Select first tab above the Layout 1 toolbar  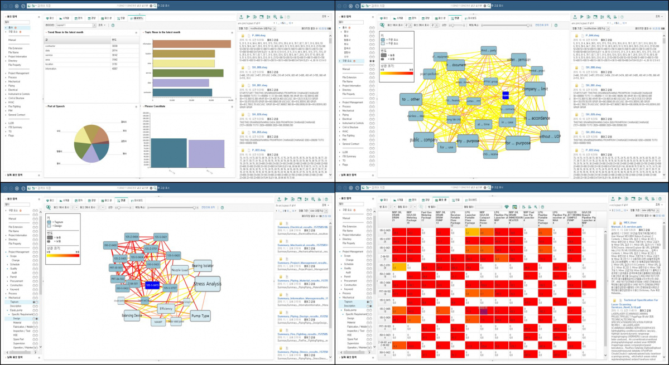[51, 18]
